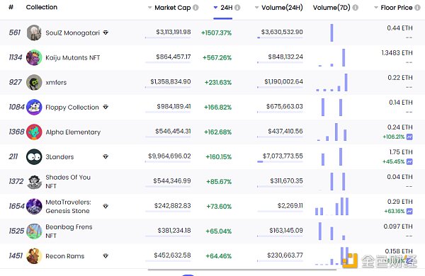Image resolution: width=425 pixels, height=276 pixels.
Task: Click the Market Cap info icon
Action: (195, 8)
